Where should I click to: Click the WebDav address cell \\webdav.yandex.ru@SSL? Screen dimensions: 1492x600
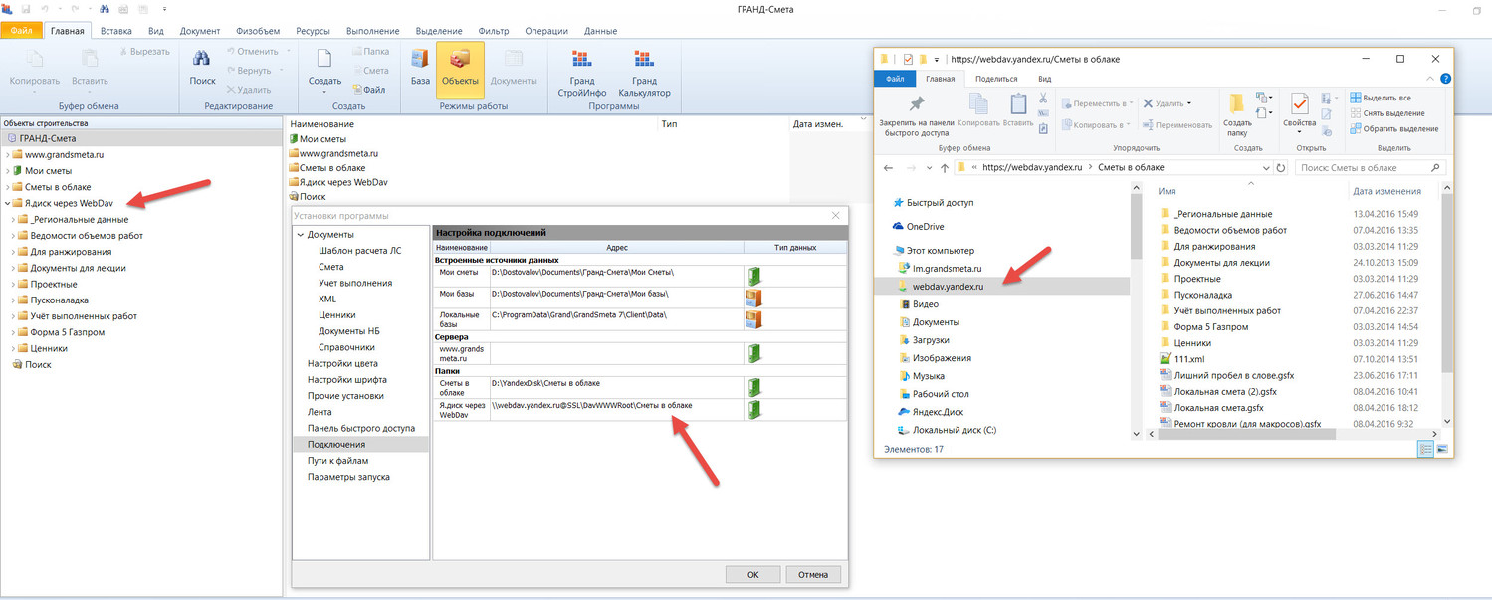[x=616, y=410]
